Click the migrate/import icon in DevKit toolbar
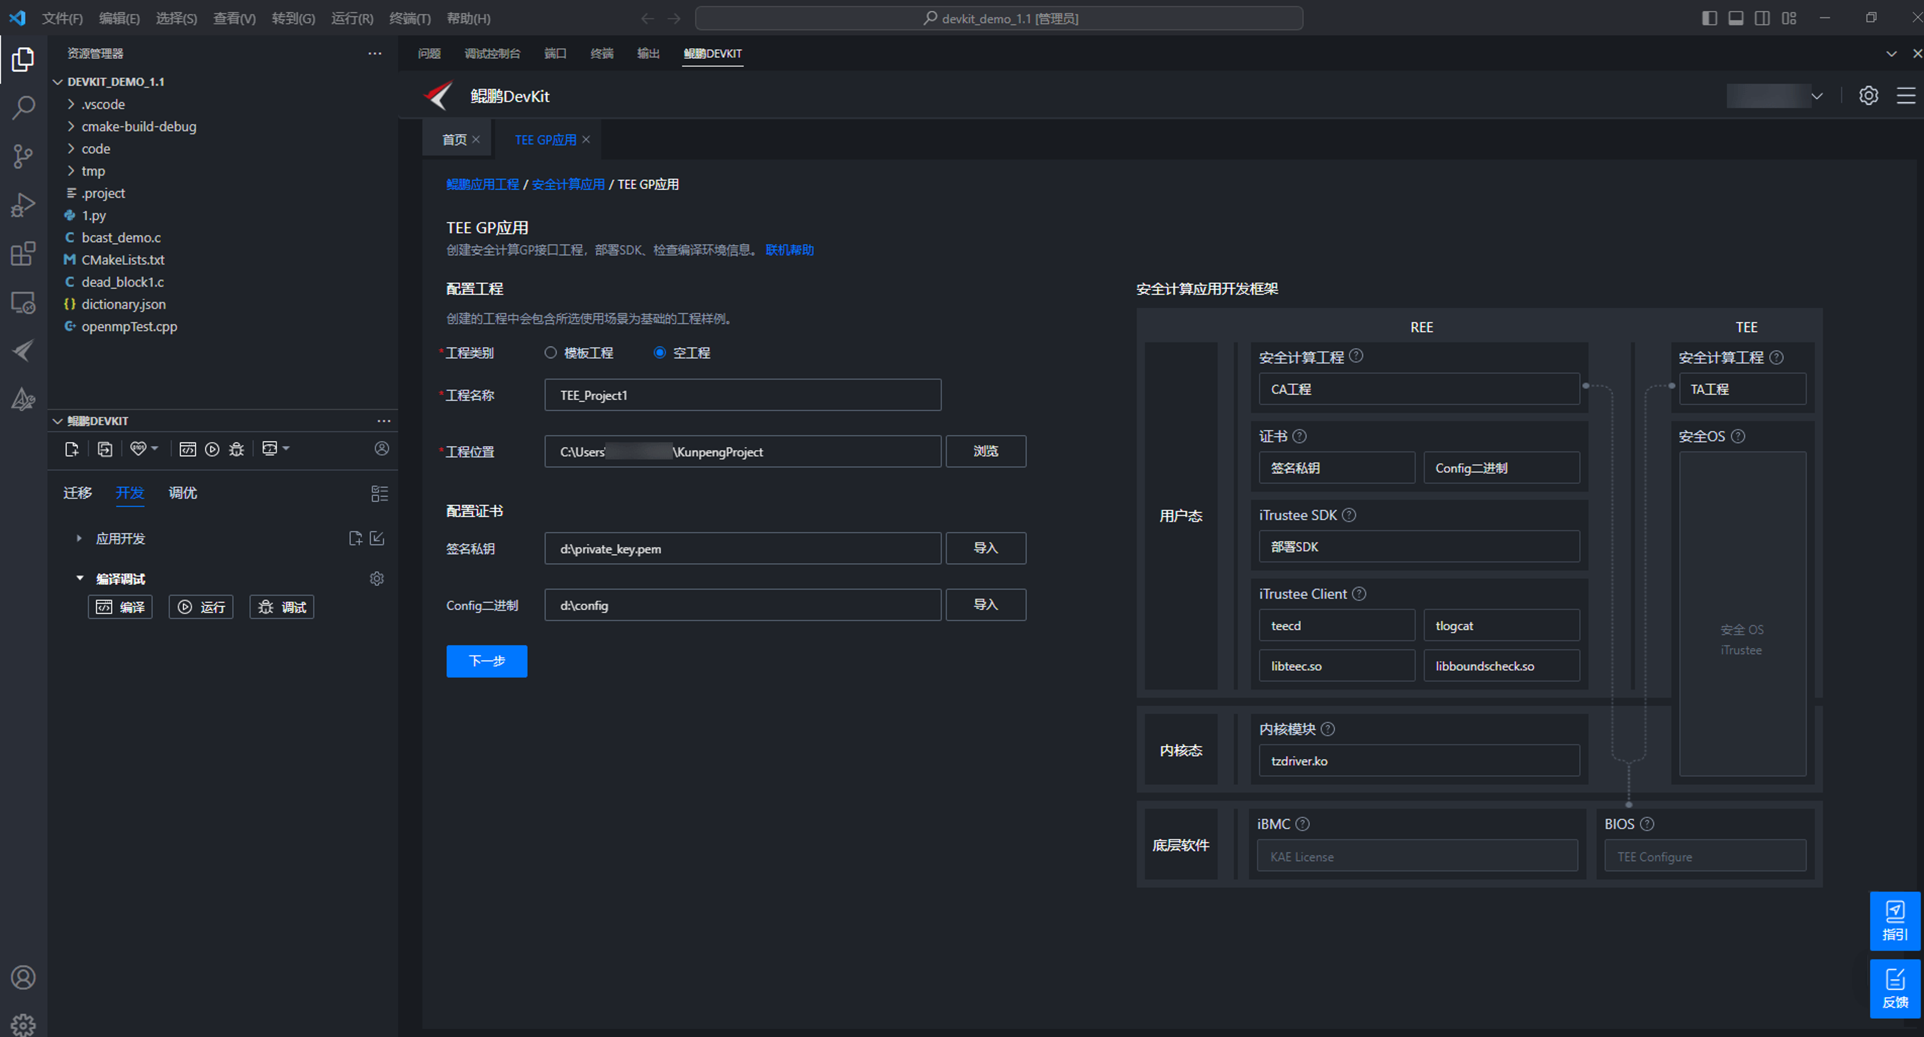This screenshot has width=1924, height=1037. pos(105,449)
